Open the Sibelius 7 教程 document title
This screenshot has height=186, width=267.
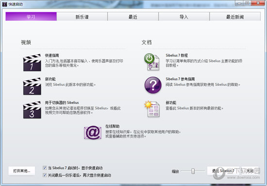[177, 55]
